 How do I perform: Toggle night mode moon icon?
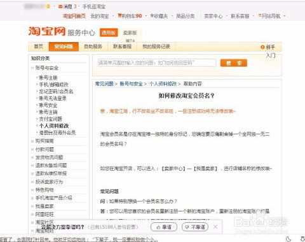click(288, 239)
